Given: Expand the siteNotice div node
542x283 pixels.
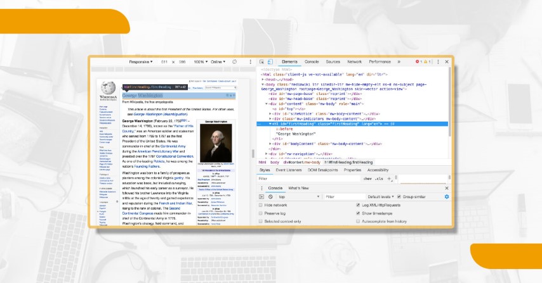Looking at the screenshot, I should (x=270, y=114).
